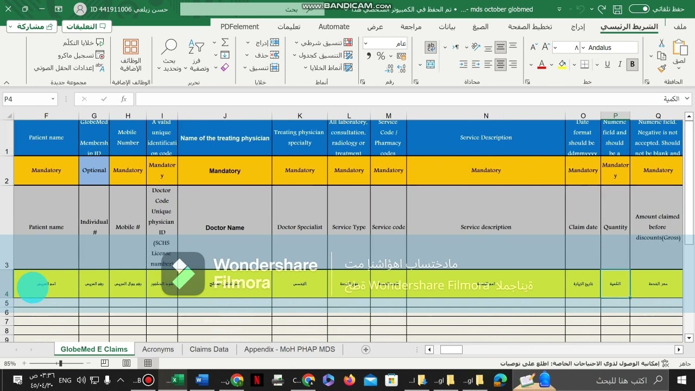Expand the formula bar
This screenshot has height=391, width=695.
pos(687,99)
